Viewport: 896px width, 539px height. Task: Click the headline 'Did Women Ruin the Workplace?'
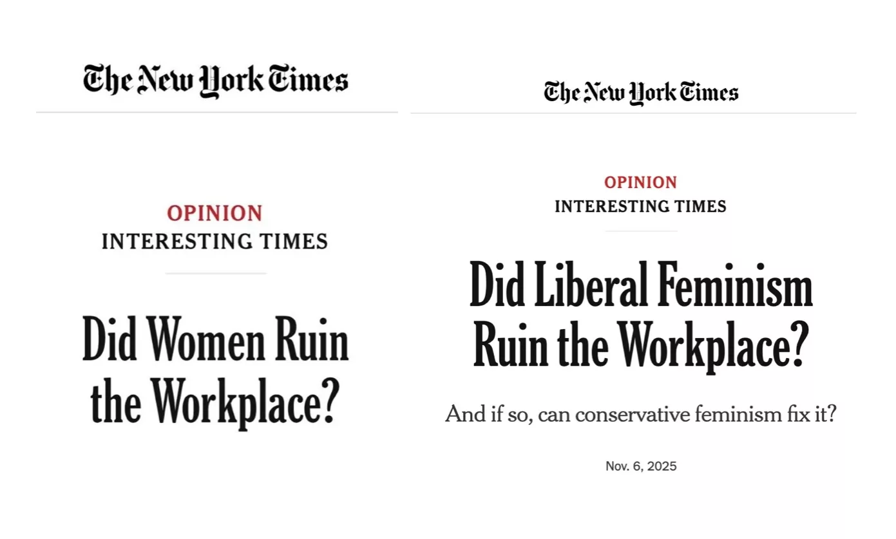[215, 369]
